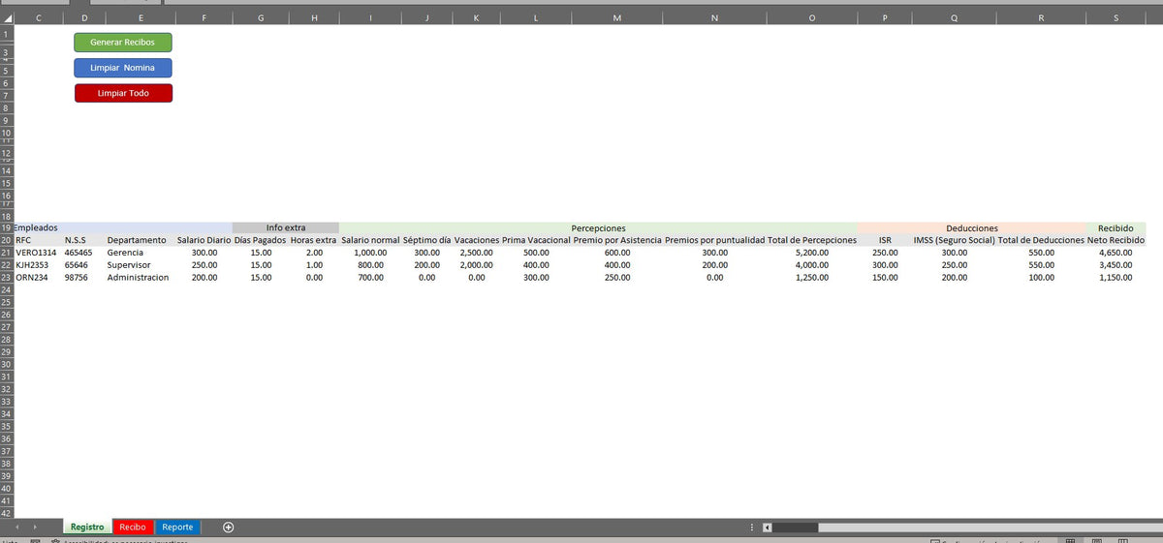Select column H header

pos(314,18)
